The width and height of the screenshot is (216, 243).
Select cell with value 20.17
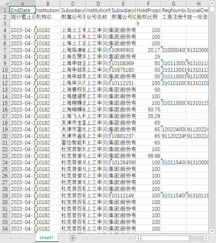(x=149, y=50)
